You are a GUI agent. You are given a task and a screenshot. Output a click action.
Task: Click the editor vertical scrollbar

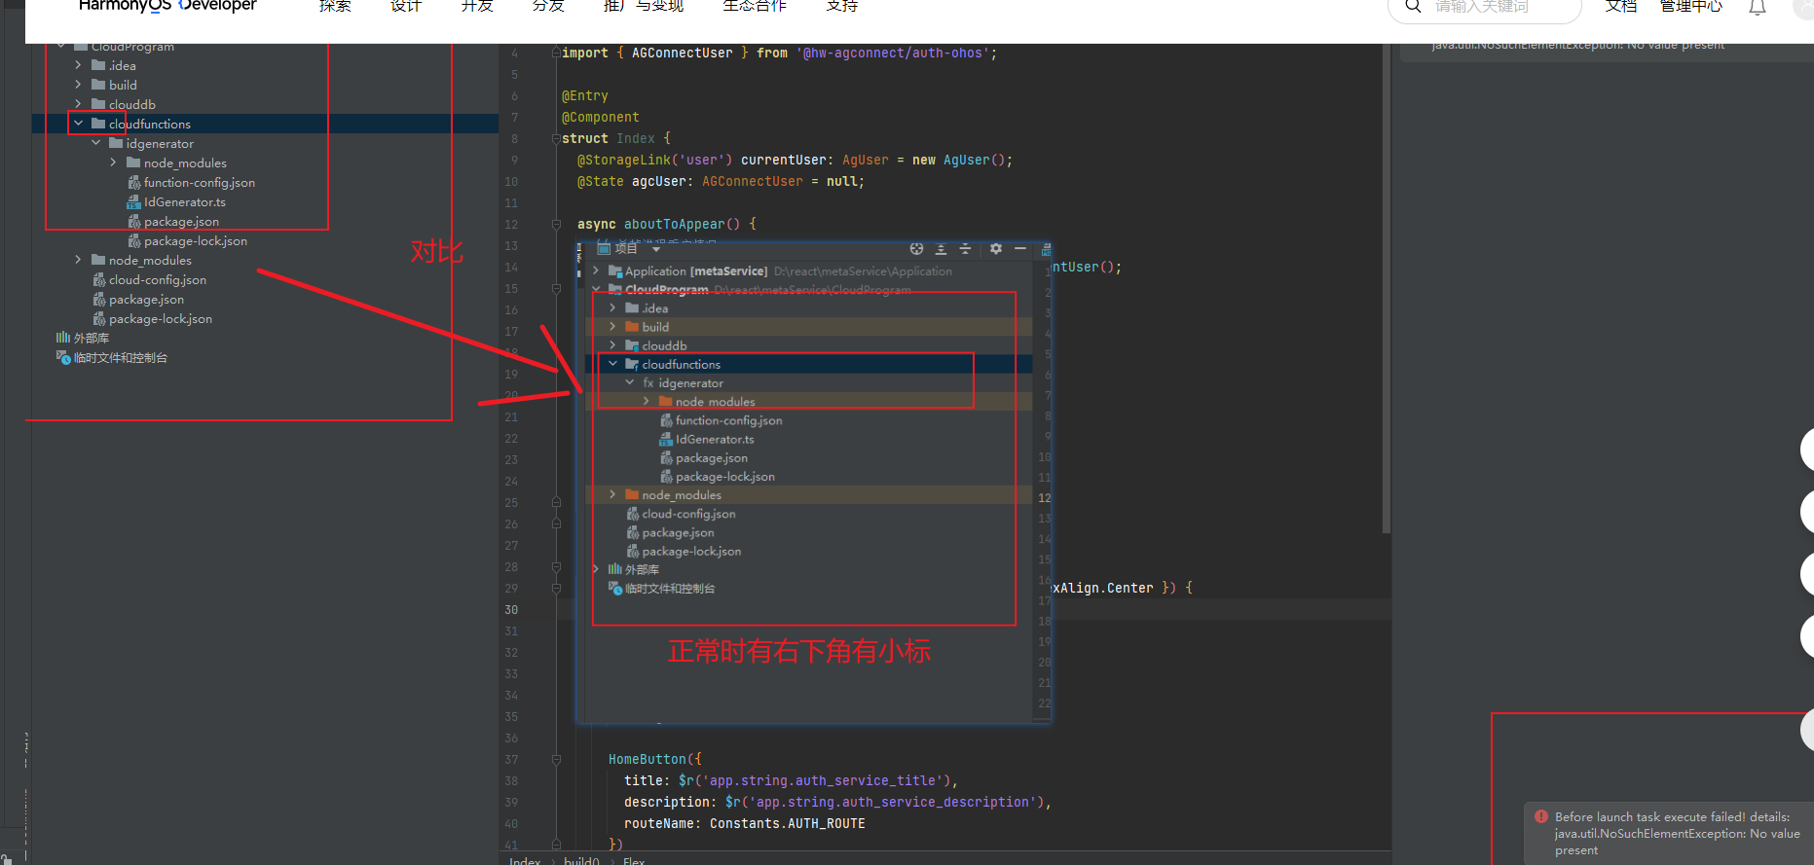point(1386,288)
